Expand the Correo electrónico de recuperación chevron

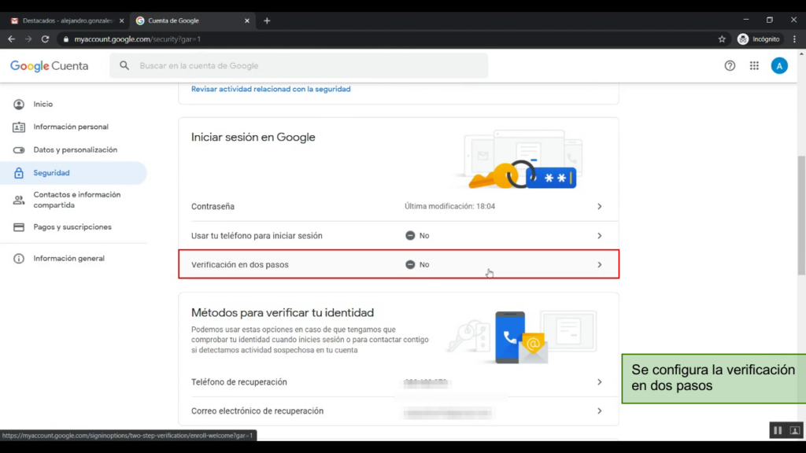point(599,411)
